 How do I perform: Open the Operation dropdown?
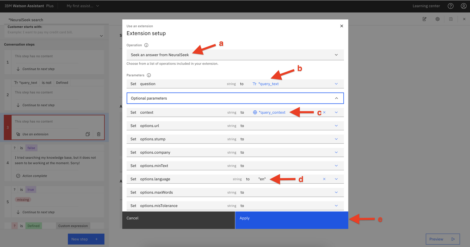coord(235,55)
